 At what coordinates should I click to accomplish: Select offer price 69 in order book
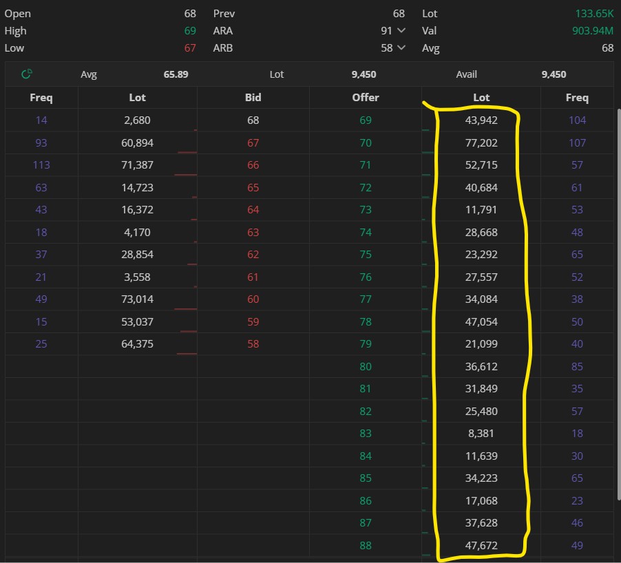point(365,120)
